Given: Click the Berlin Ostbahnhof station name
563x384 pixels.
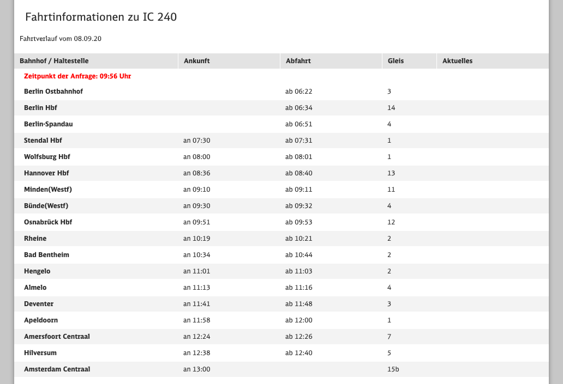Looking at the screenshot, I should [53, 92].
